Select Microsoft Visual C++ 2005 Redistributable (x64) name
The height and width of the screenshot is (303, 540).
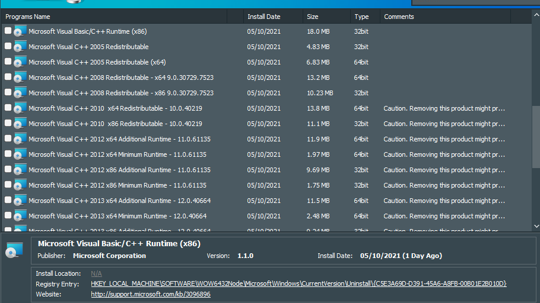(97, 62)
